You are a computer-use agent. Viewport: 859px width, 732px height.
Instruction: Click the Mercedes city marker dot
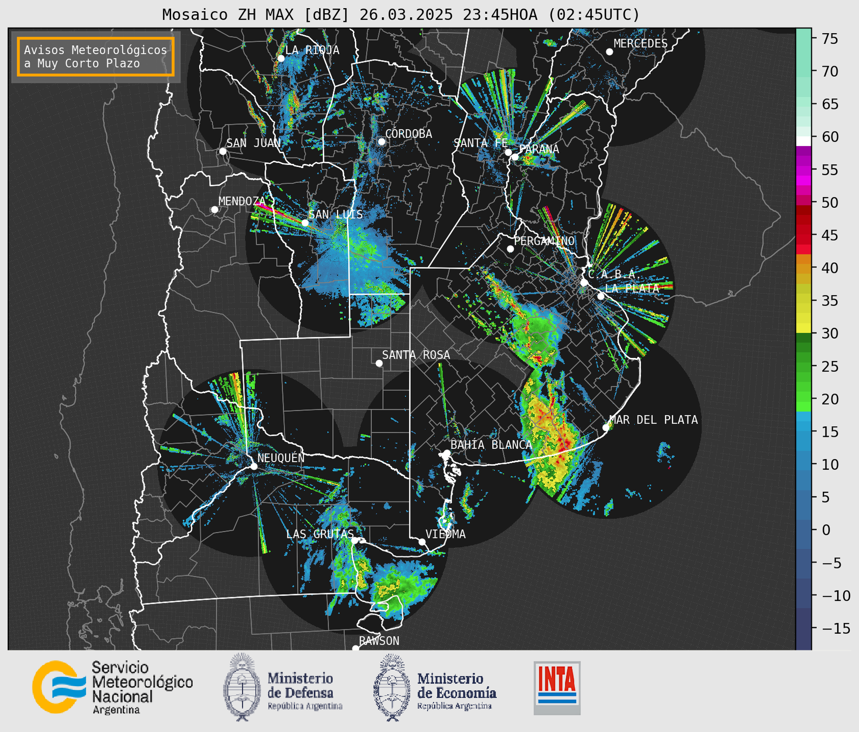609,52
